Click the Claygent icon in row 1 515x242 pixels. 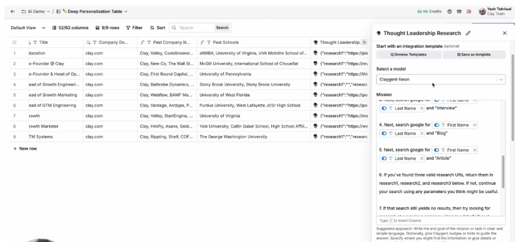pos(316,53)
